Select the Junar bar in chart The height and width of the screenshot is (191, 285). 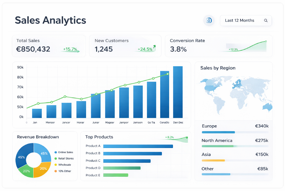coord(96,106)
